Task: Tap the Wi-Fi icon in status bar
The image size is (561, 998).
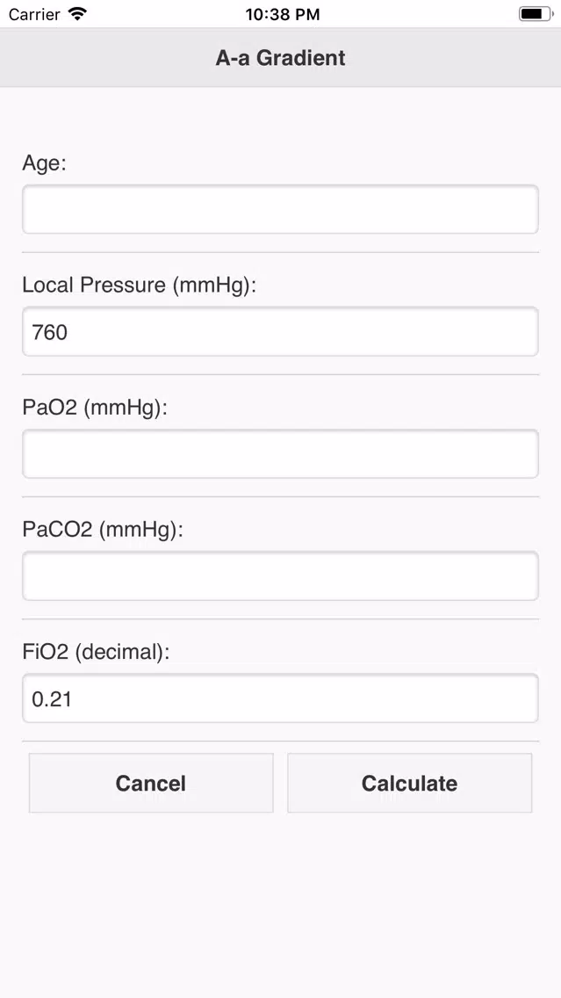Action: pos(78,14)
